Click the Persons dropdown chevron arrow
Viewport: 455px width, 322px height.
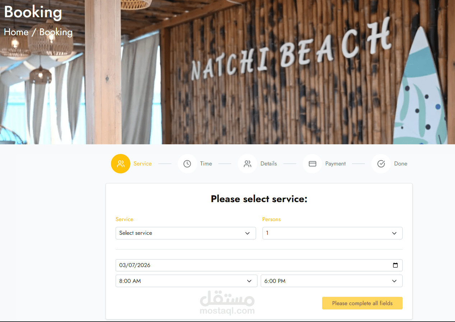coord(394,233)
